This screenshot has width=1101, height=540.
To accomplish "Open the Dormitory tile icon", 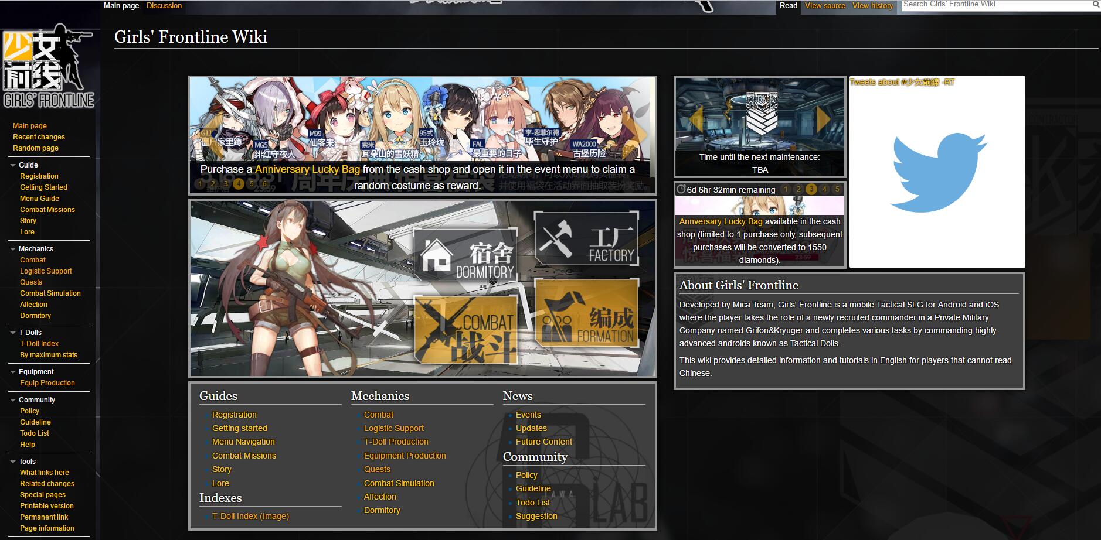I will (466, 256).
